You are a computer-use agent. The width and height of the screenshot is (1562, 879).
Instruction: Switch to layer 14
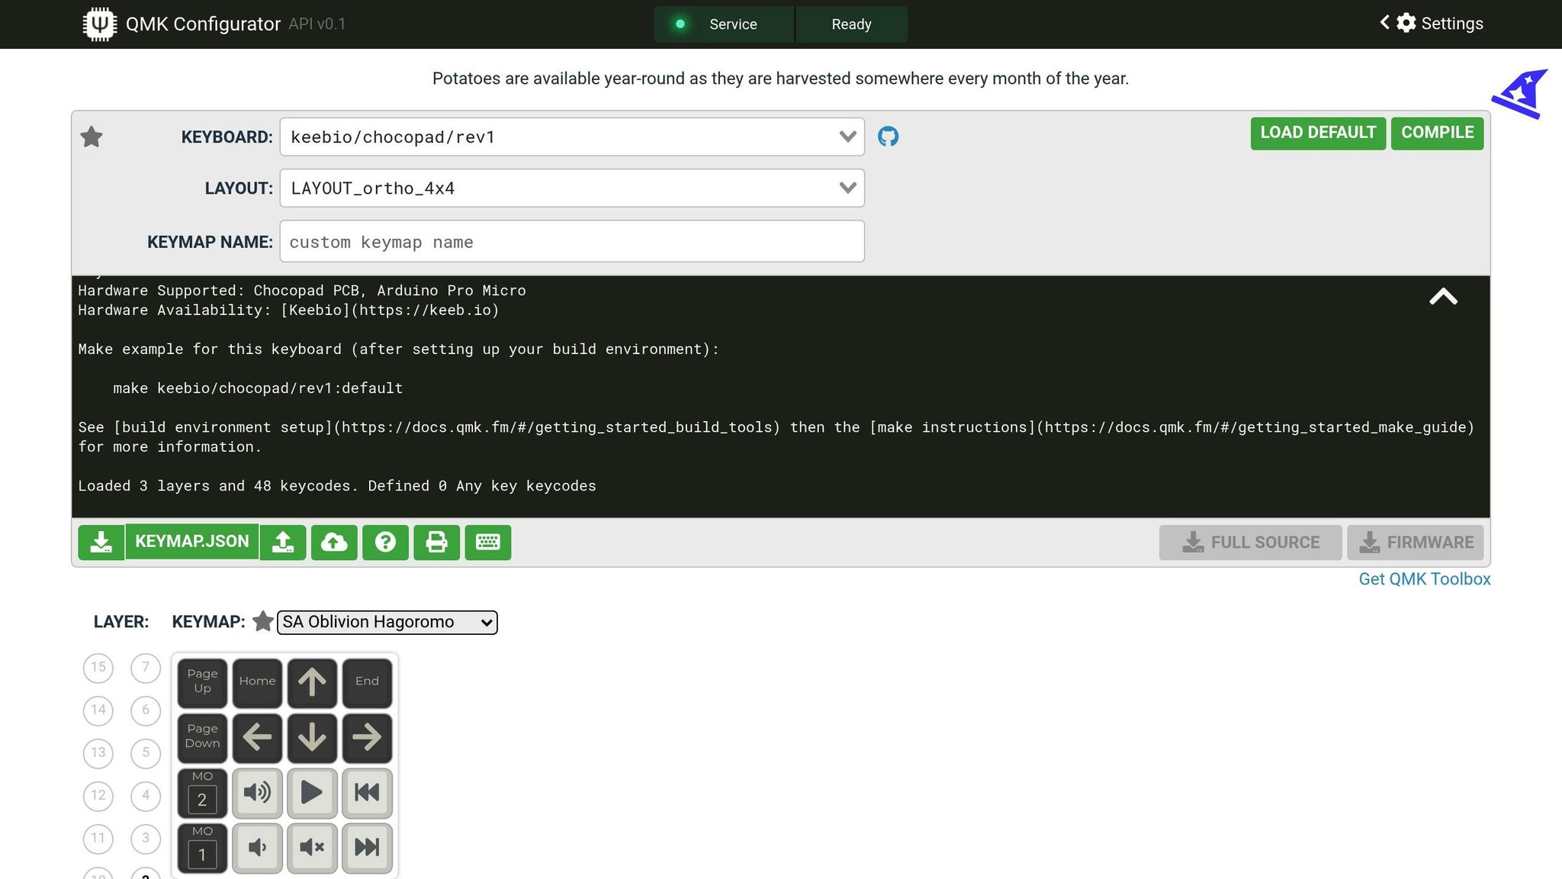(x=98, y=710)
